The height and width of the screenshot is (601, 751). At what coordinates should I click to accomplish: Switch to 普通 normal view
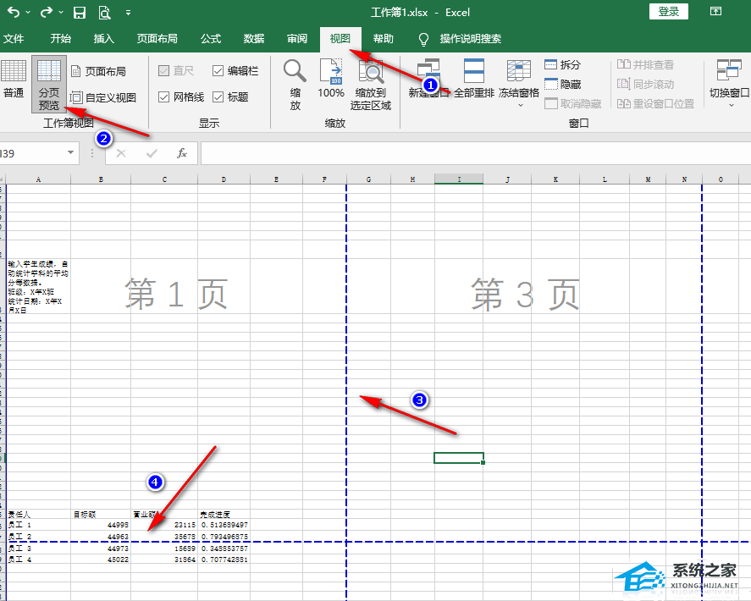pyautogui.click(x=14, y=79)
